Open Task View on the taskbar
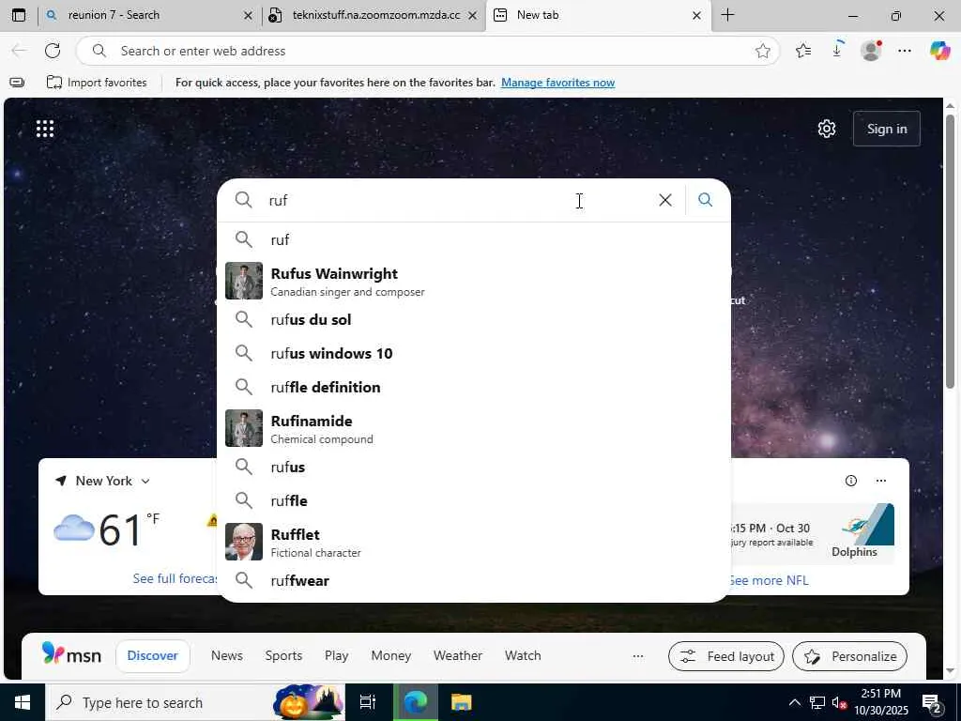961x721 pixels. (367, 702)
